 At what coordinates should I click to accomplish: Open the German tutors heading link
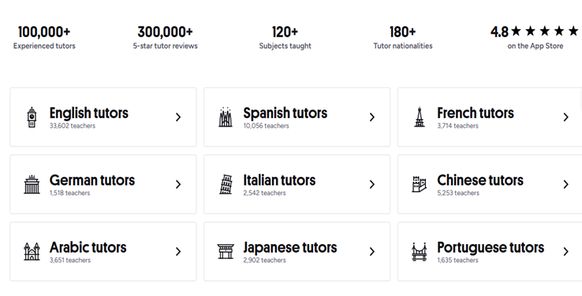pyautogui.click(x=92, y=180)
